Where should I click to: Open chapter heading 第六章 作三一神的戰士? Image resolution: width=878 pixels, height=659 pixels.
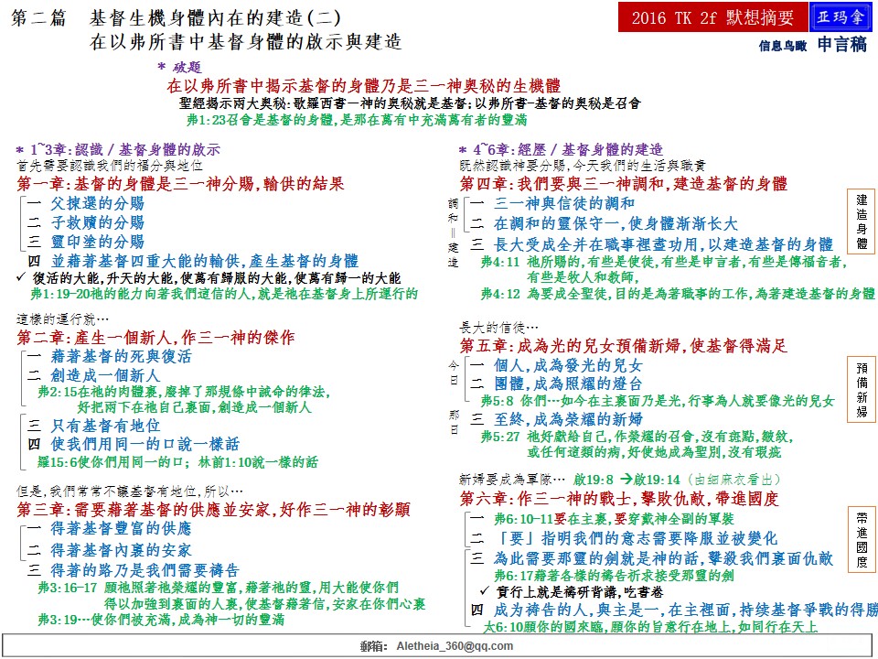[618, 499]
